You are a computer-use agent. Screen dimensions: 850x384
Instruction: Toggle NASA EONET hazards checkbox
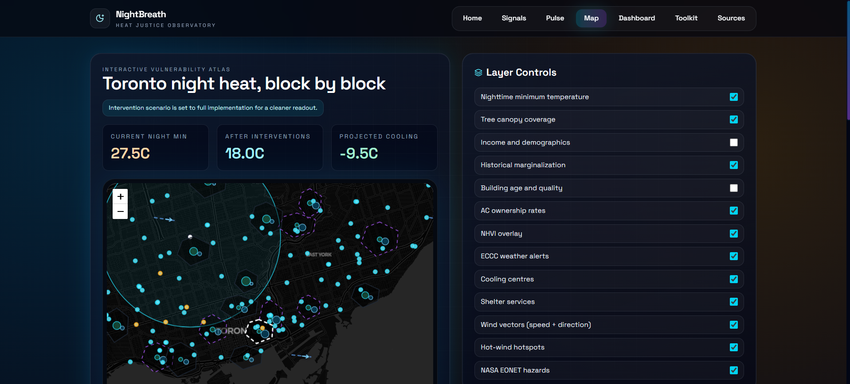[x=733, y=370]
